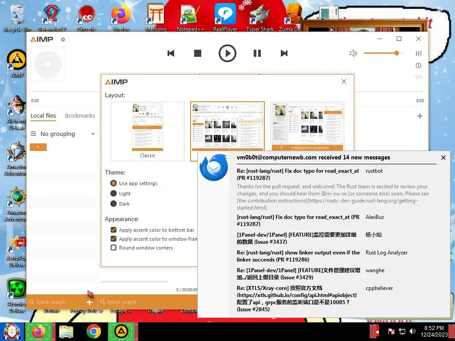Open cppbeliever's Xray-core Issue #2845 message

click(296, 299)
